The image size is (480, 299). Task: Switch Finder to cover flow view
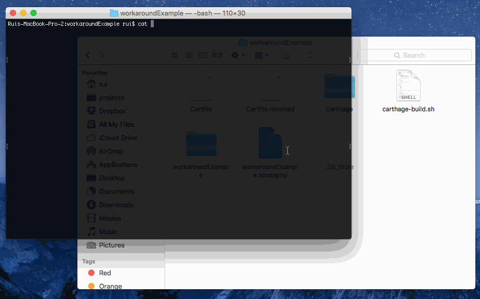tap(217, 55)
